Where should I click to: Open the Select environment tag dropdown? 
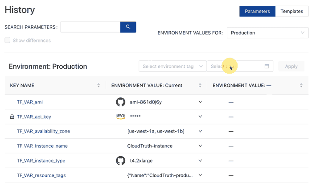coord(173,66)
